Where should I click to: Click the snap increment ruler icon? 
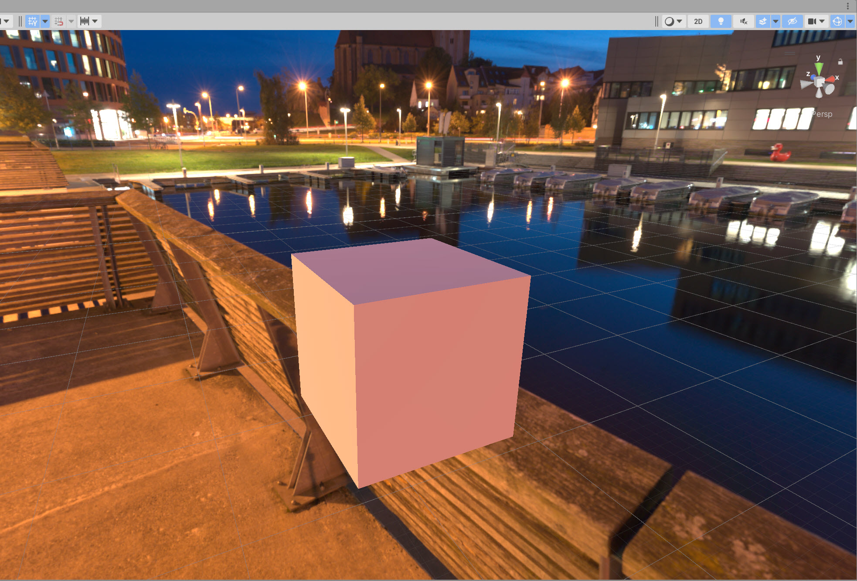(85, 21)
